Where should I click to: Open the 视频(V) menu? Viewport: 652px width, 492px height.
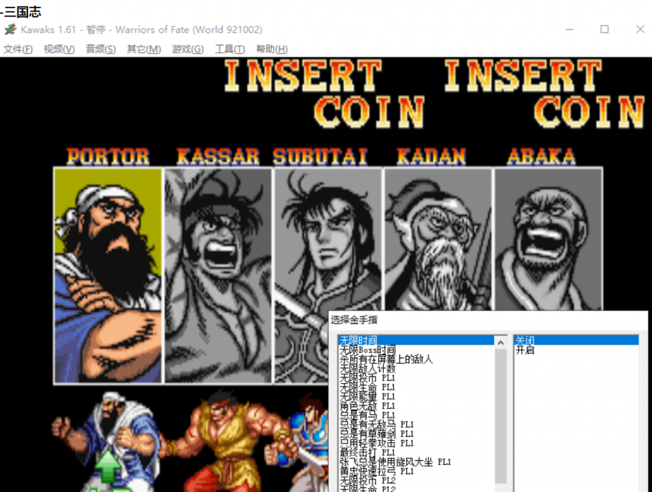click(x=59, y=49)
